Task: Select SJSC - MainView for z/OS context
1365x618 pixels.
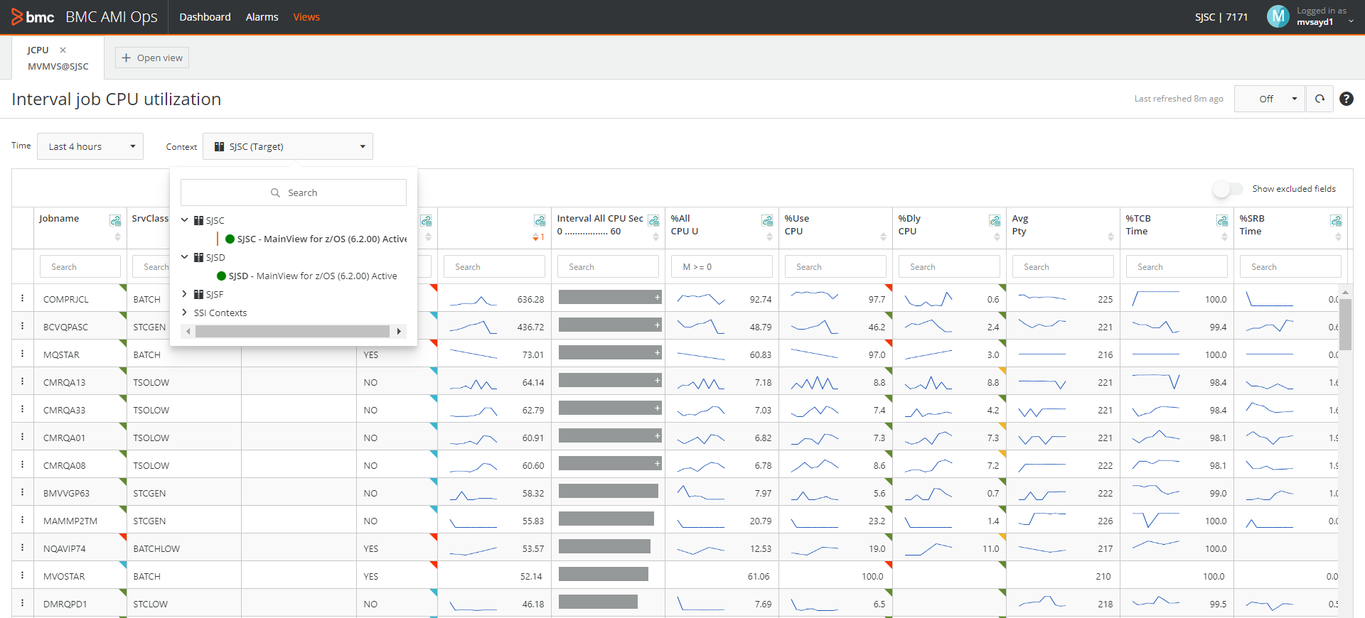Action: point(322,239)
